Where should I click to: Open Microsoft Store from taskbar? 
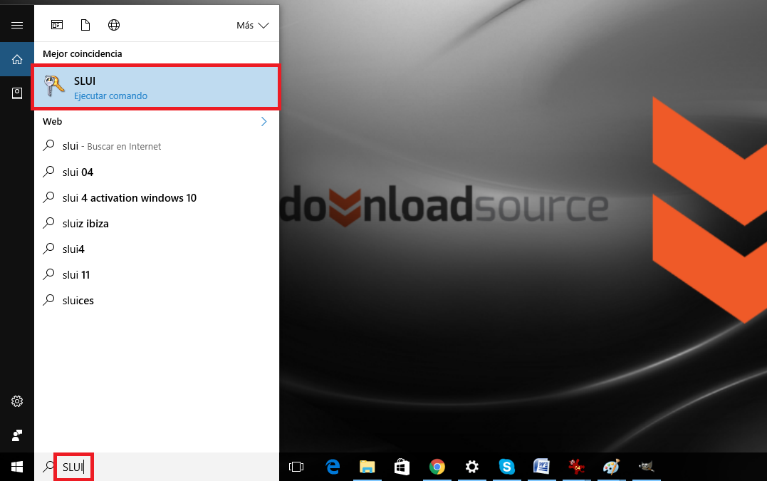(402, 467)
